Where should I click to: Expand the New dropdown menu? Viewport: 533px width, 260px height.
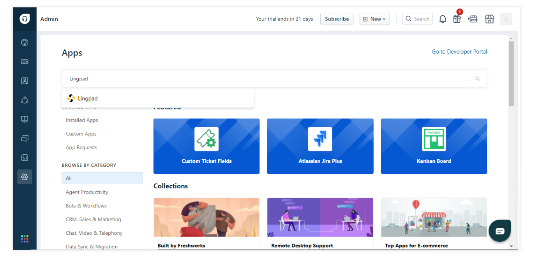tap(374, 19)
